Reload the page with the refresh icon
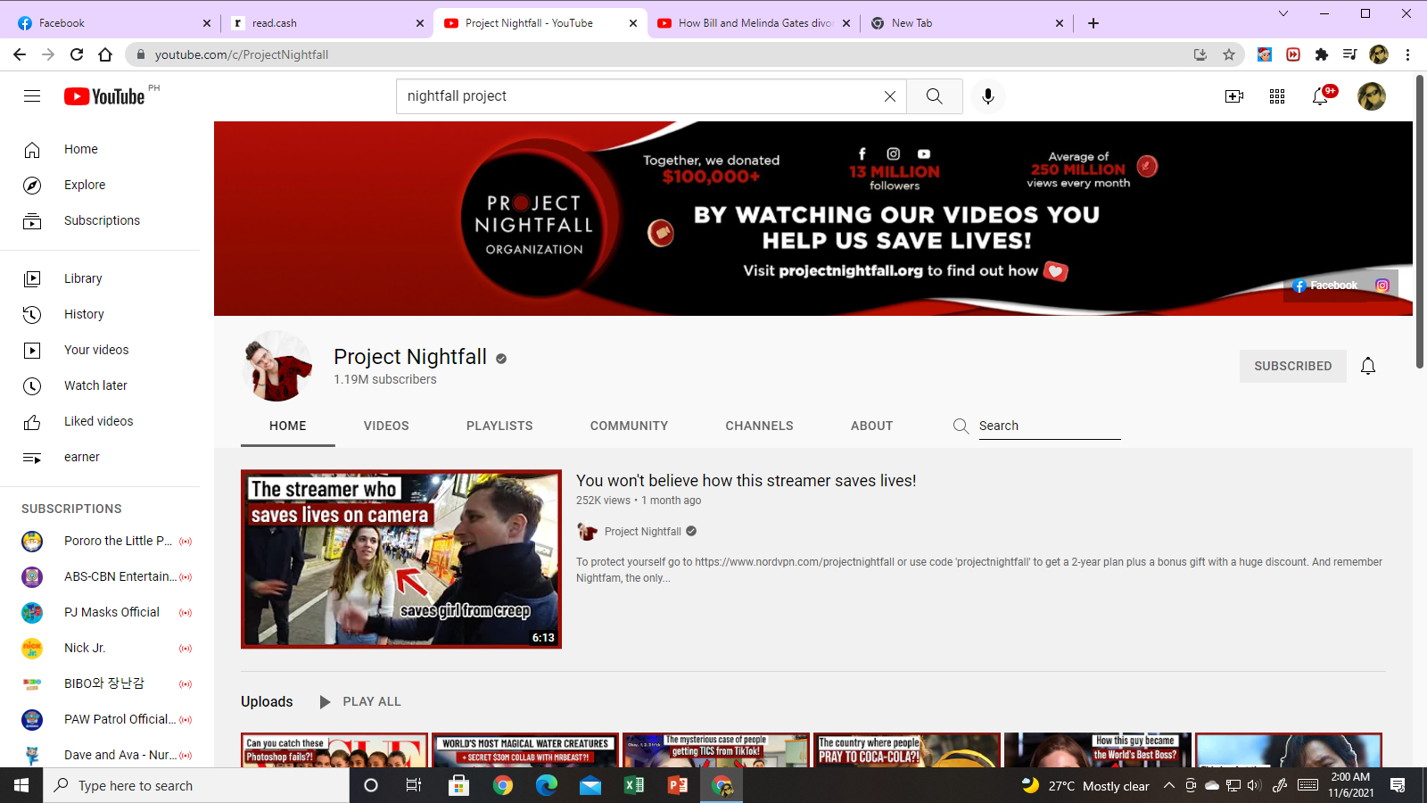Image resolution: width=1427 pixels, height=803 pixels. 77,54
